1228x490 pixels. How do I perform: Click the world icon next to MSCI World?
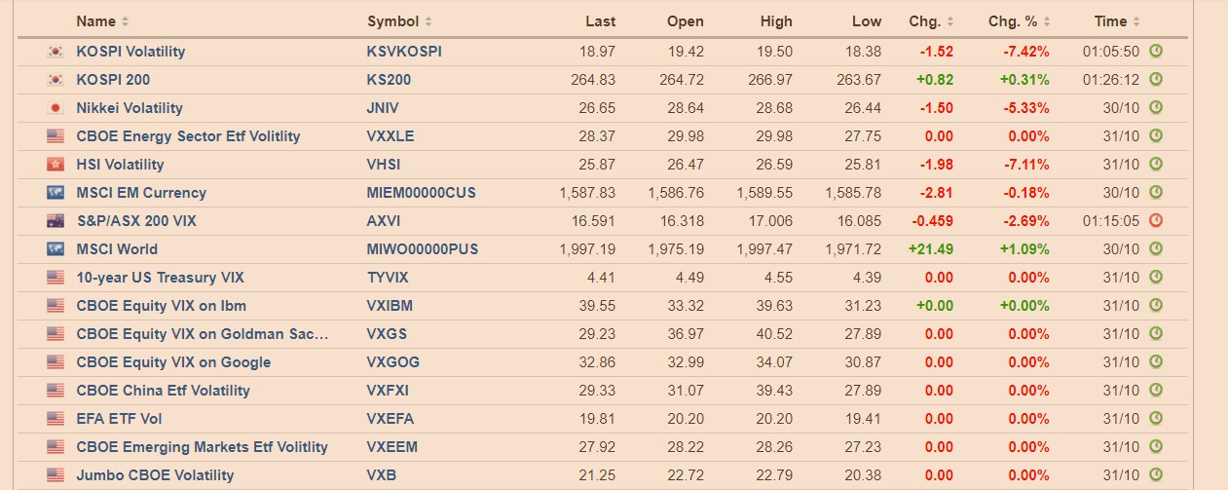click(x=56, y=249)
